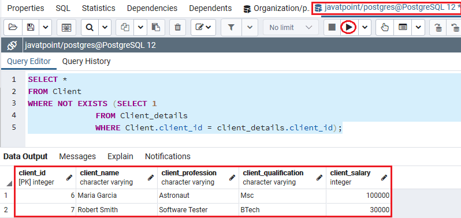Click the client_profession column edit pencil

click(232, 178)
